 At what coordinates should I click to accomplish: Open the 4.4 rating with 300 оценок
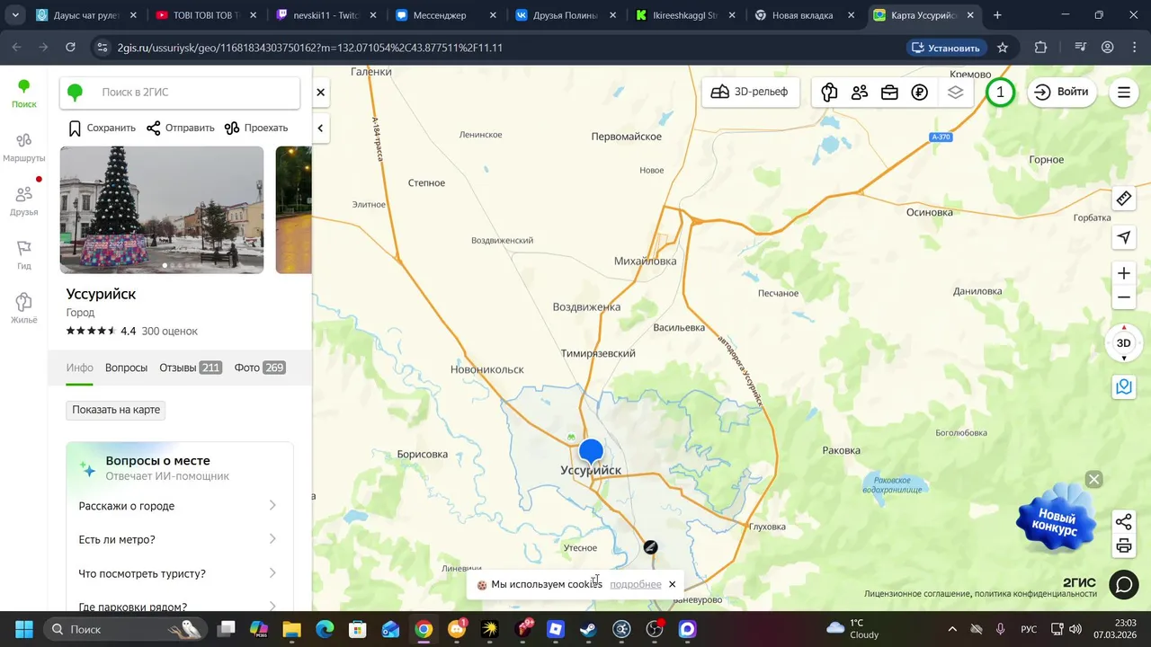132,331
